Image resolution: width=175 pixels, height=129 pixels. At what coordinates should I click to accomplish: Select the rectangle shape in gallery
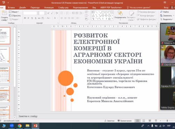[x=103, y=12]
